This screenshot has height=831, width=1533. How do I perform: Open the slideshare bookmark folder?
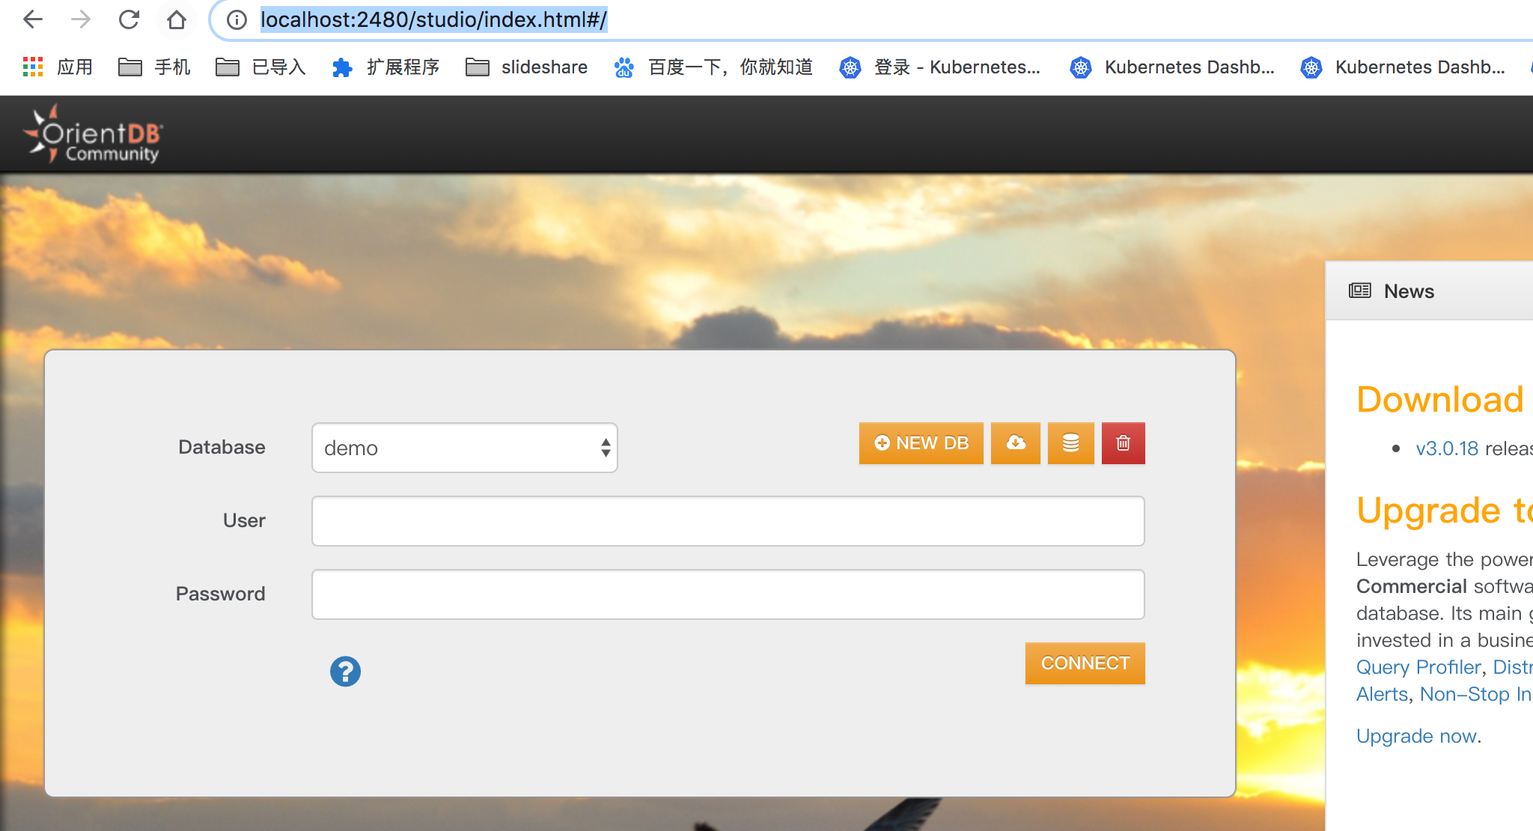click(x=526, y=67)
